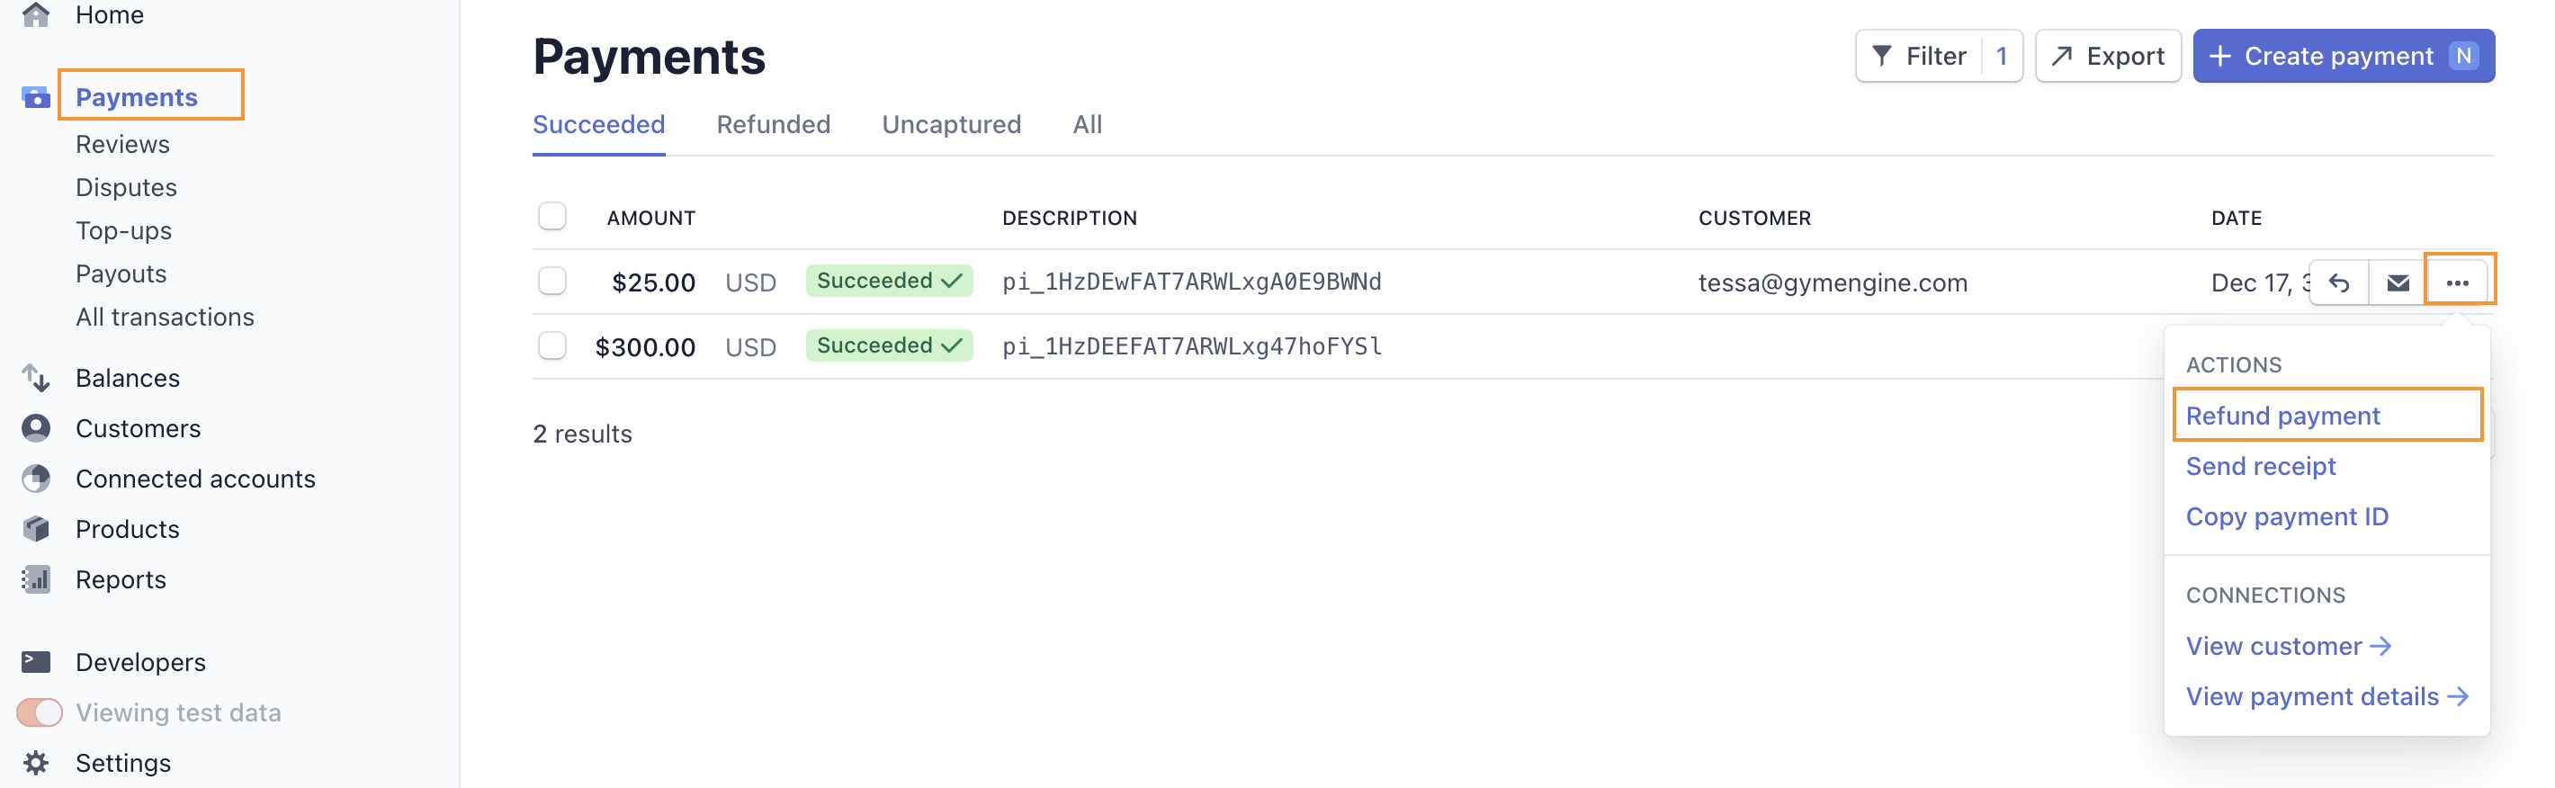Click the Home icon in sidebar
The width and height of the screenshot is (2555, 788).
click(36, 15)
